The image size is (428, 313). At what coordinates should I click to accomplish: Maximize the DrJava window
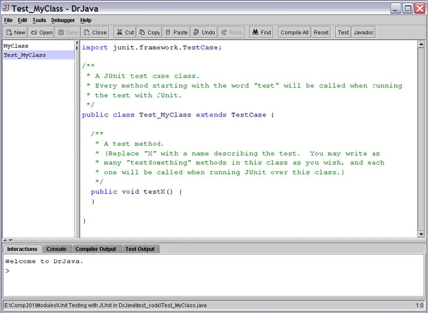point(408,8)
